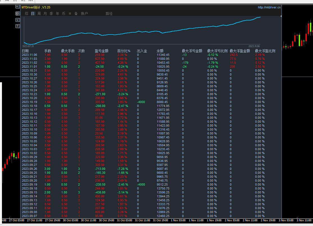Viewport: 313px width, 226px height.
Task: Select the 季 quarterly tab
Action: 51,13
